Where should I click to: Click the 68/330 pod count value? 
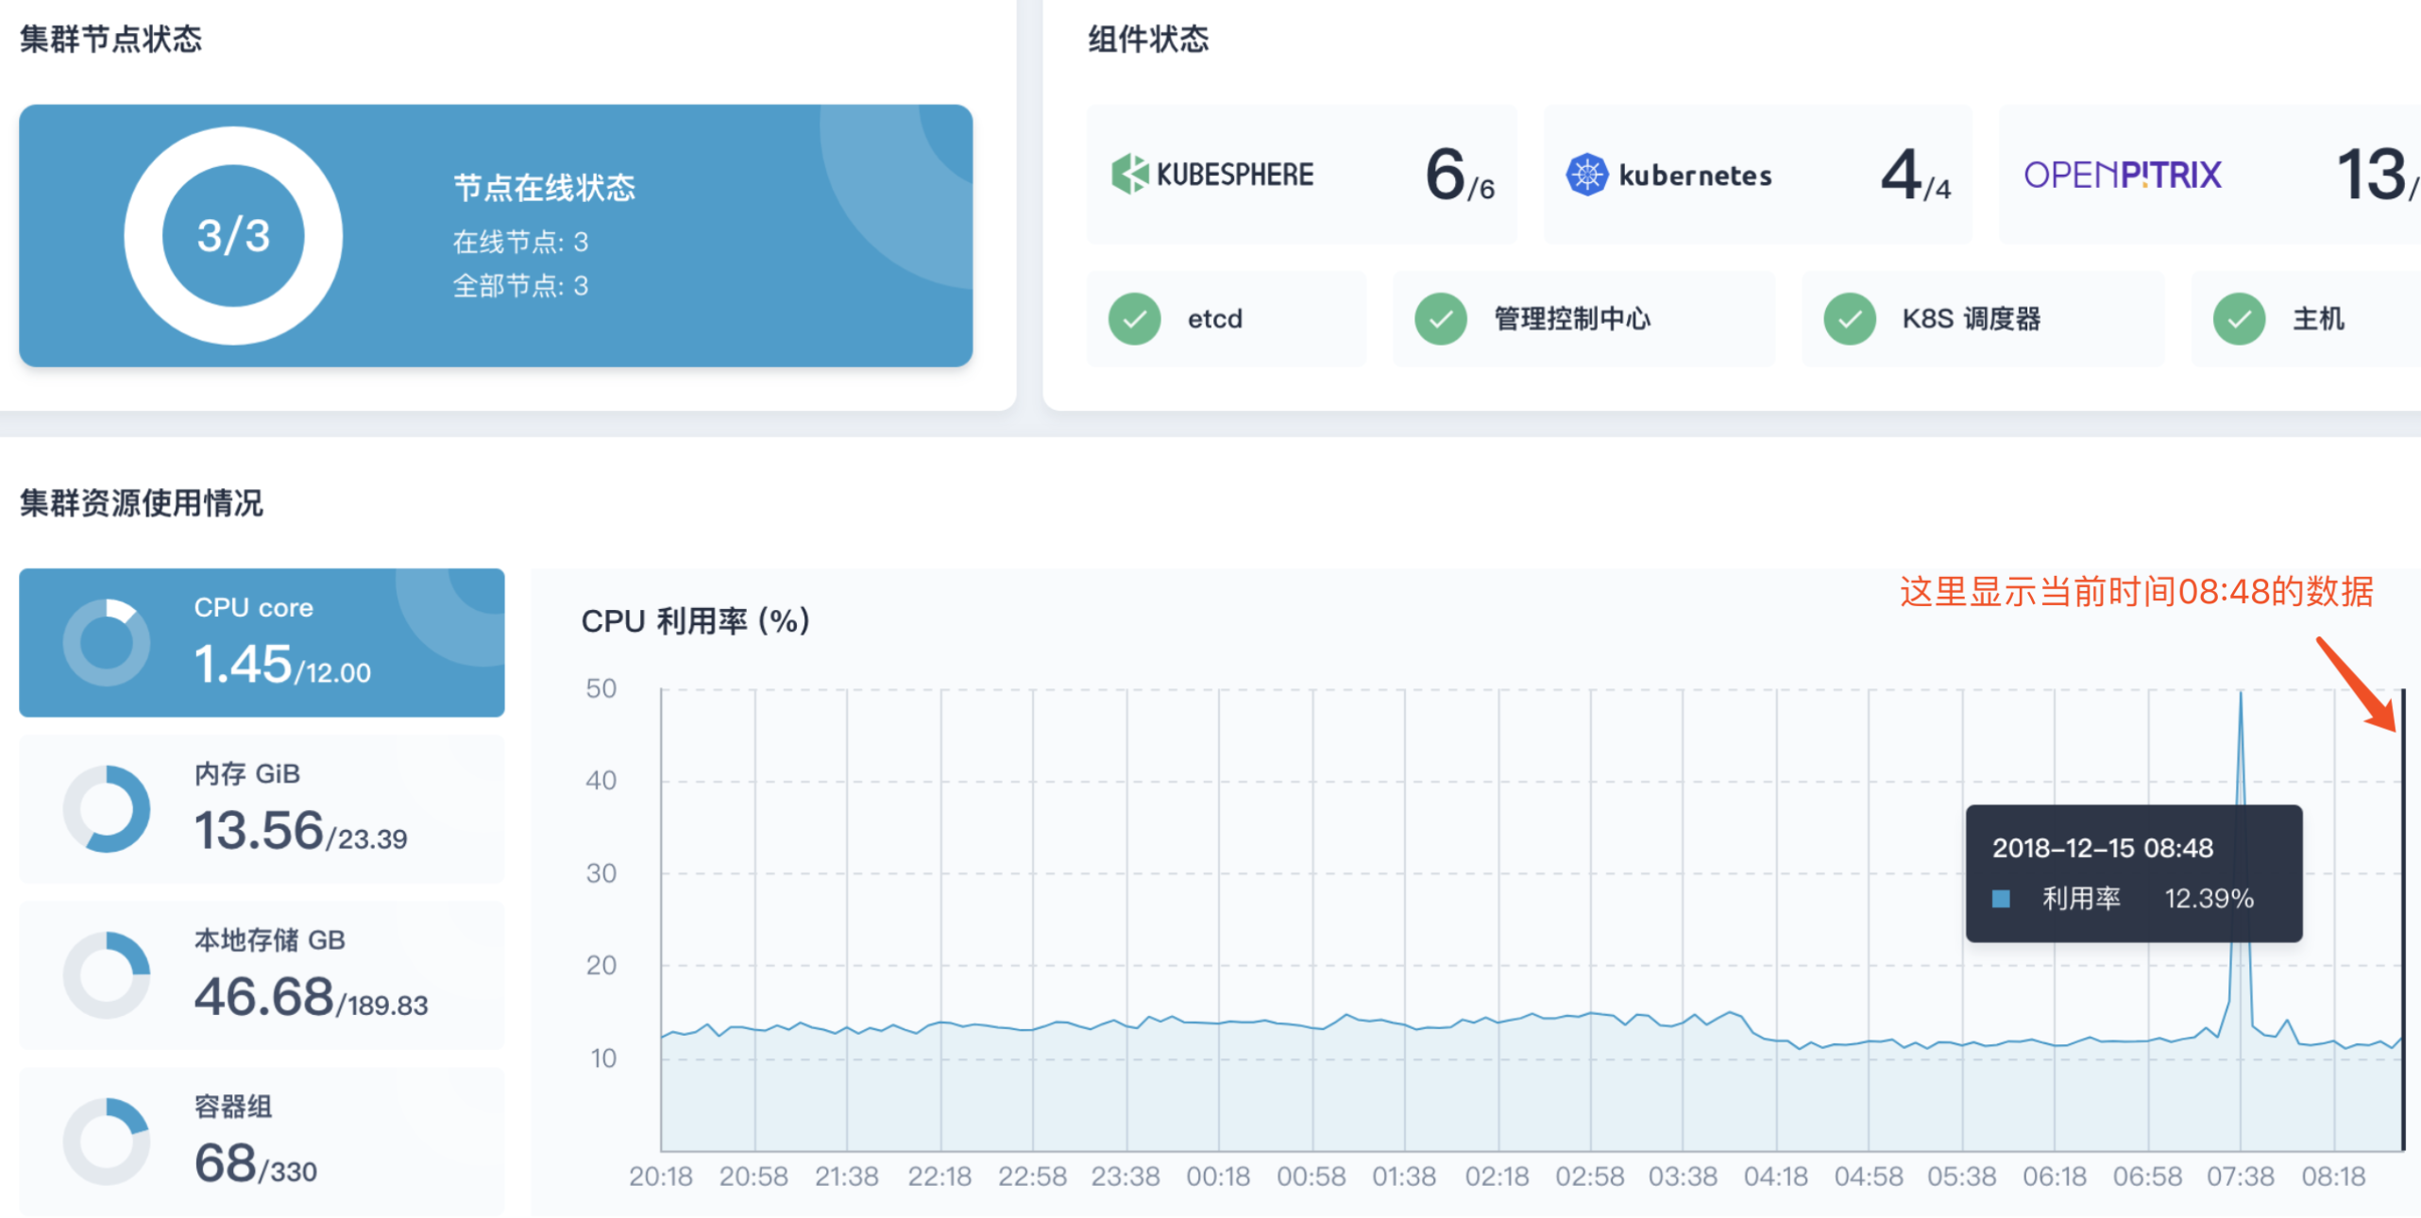point(256,1163)
